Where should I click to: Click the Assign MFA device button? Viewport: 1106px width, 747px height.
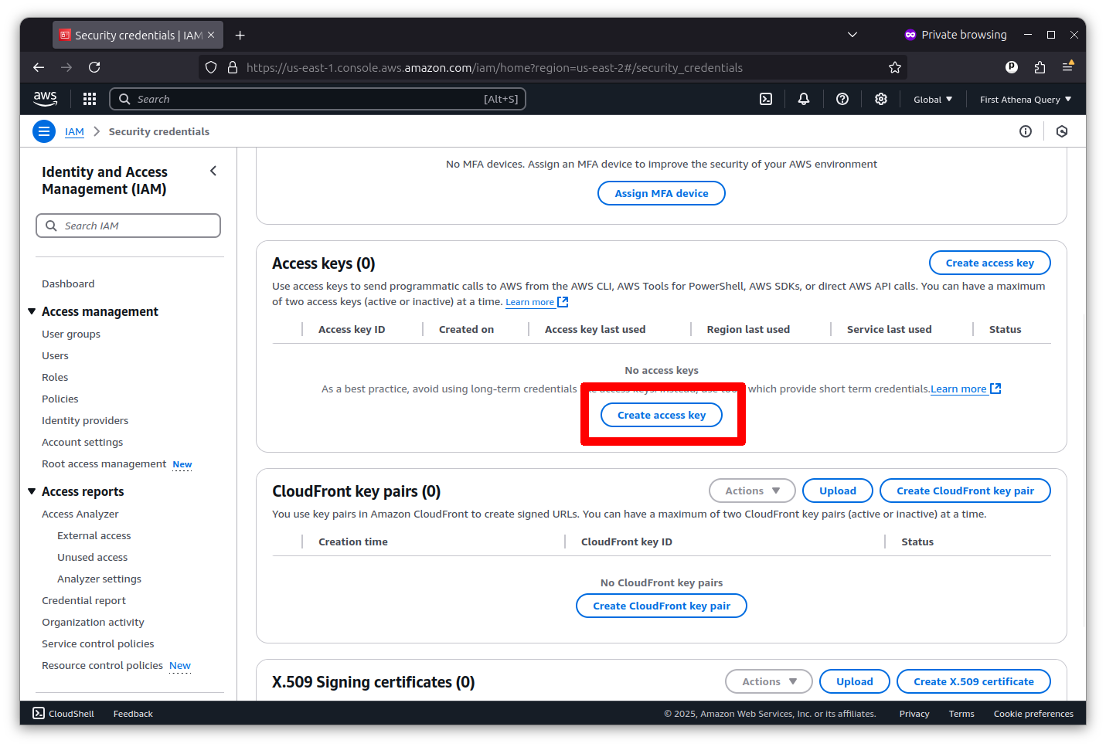point(661,193)
